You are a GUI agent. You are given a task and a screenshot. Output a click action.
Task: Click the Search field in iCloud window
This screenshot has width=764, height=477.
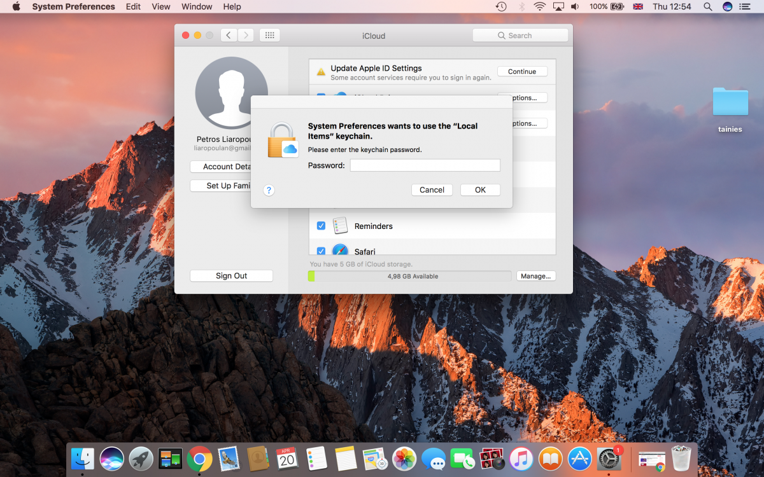coord(520,36)
